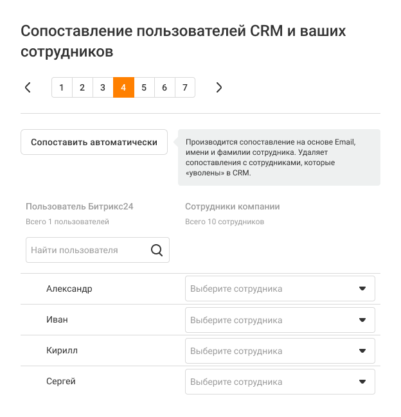Open employee selector for Кирилл
Viewport: 401px width, 417px height.
point(280,351)
